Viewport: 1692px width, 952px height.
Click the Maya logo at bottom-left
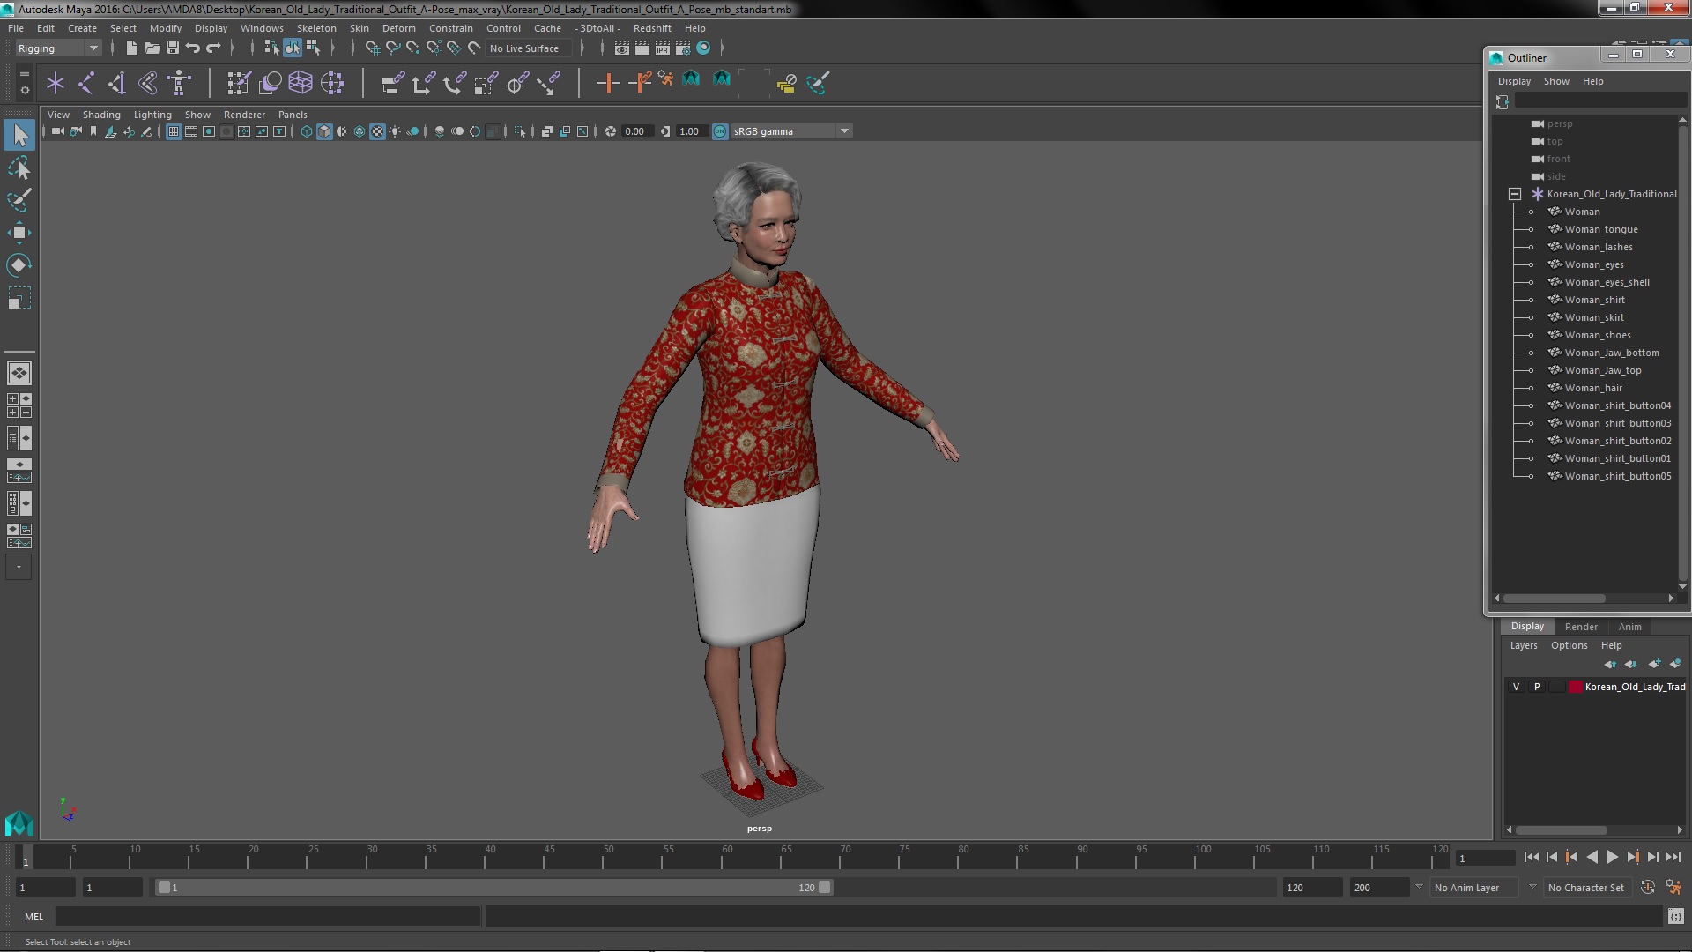[x=19, y=823]
